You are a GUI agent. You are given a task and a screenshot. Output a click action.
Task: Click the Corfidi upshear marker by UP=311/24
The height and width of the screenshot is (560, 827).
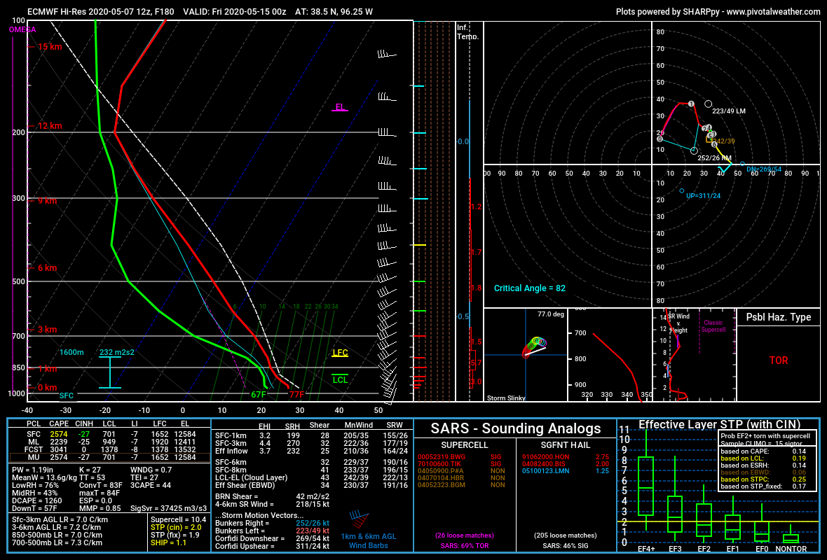pos(681,190)
